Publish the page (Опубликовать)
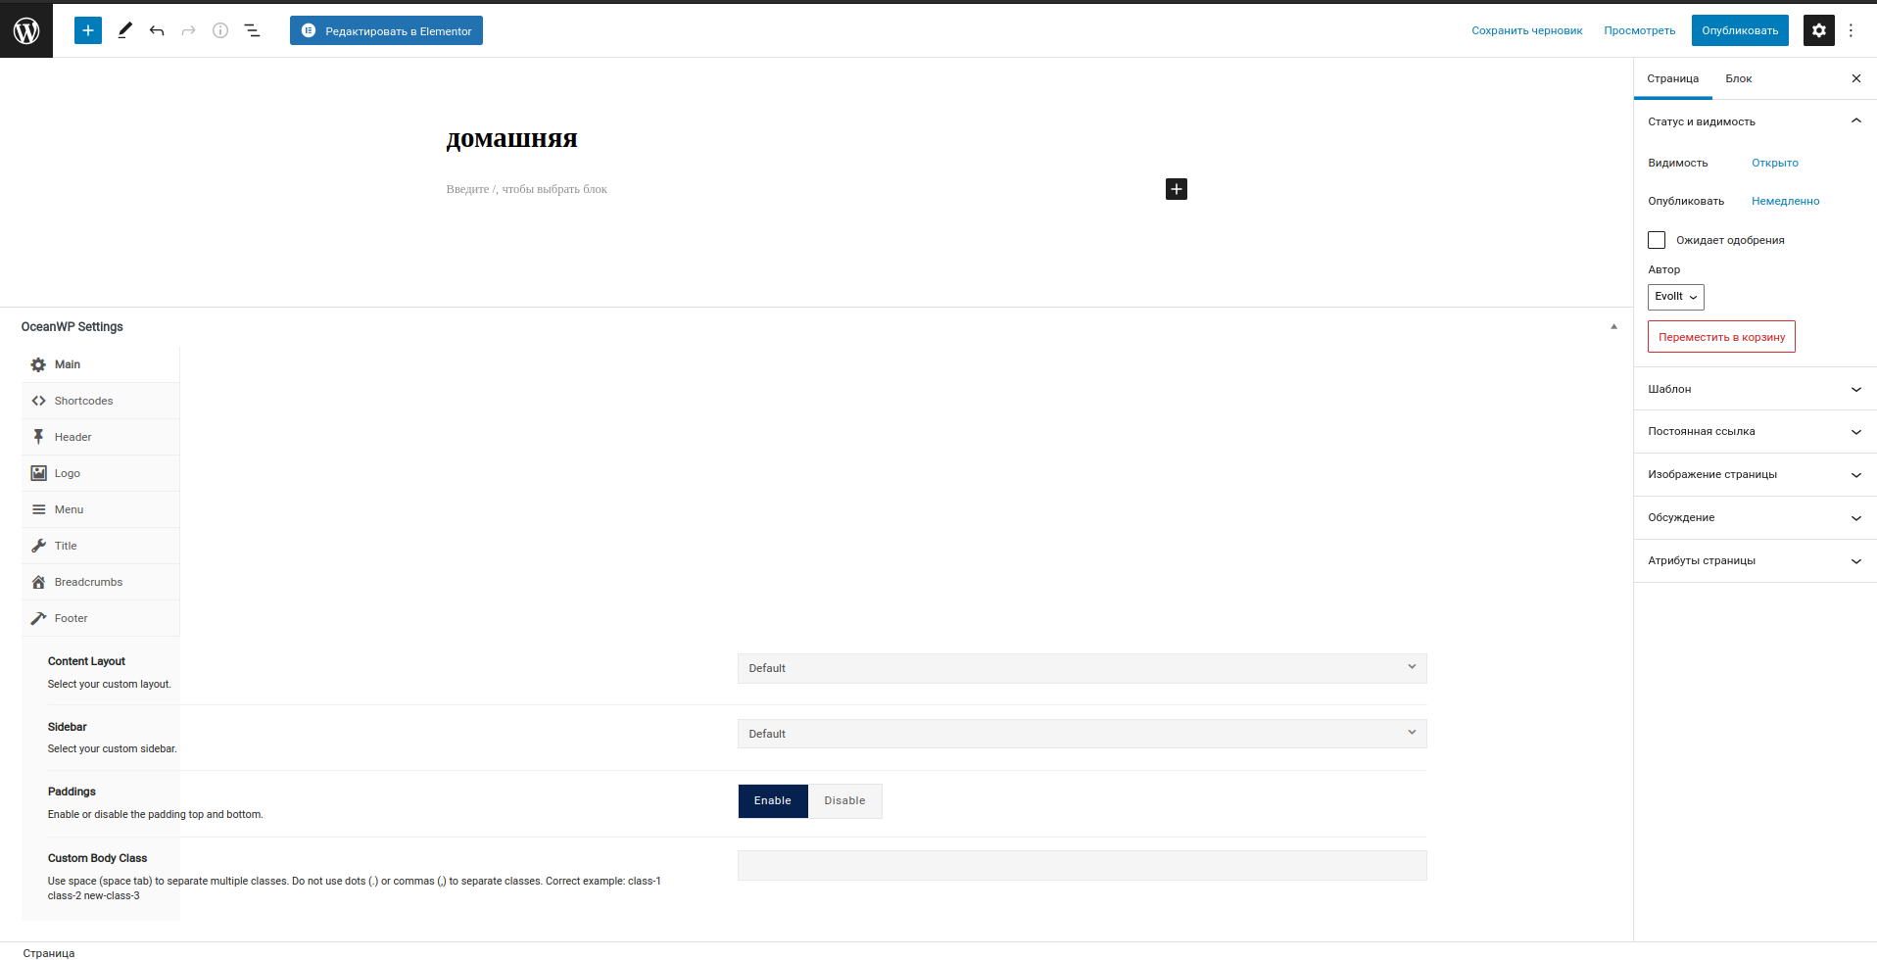The width and height of the screenshot is (1877, 960). click(1740, 30)
